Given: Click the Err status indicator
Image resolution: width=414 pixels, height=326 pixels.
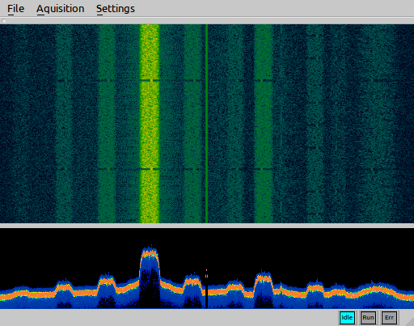Looking at the screenshot, I should coord(389,318).
